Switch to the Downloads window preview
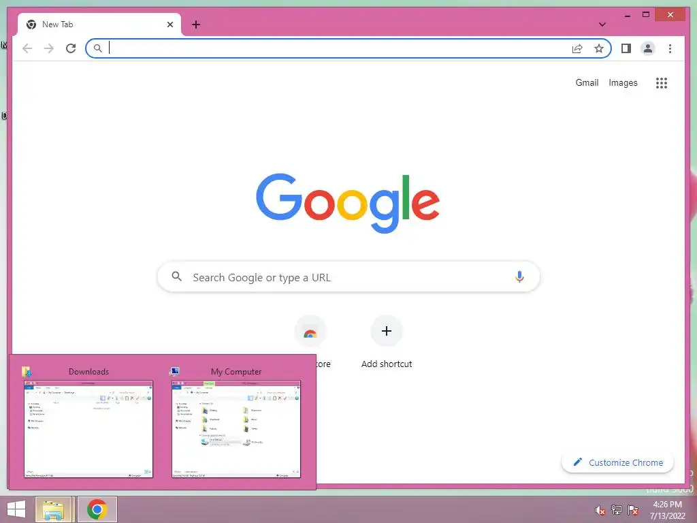This screenshot has height=523, width=697. (88, 429)
